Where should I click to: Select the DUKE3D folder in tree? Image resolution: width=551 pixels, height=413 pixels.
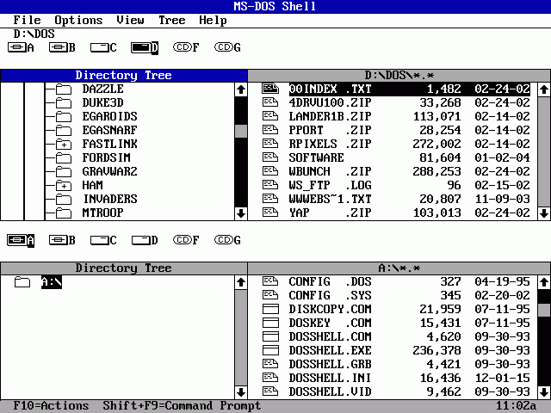103,102
